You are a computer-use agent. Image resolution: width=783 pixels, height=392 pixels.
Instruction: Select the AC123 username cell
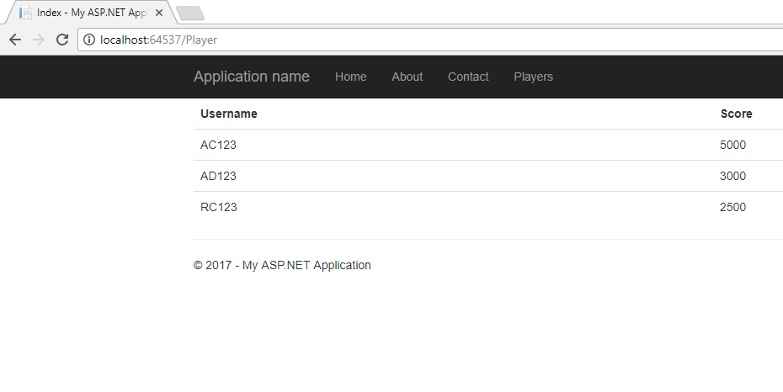tap(218, 145)
